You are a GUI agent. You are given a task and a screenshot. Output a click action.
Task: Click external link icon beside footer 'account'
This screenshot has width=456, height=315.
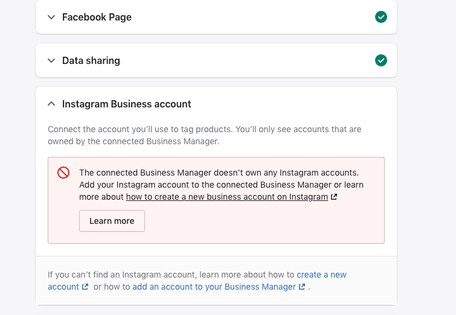click(85, 287)
